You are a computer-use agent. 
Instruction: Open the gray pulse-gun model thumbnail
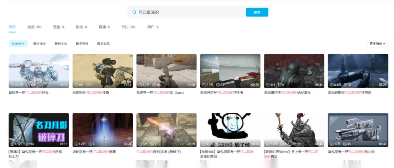pos(358,130)
